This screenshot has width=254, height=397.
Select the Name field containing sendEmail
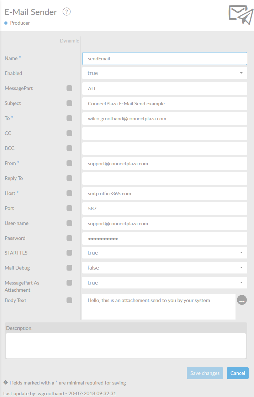pos(164,59)
